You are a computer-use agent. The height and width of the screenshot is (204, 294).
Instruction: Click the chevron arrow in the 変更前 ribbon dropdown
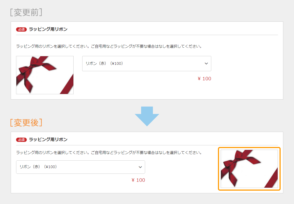(x=206, y=63)
